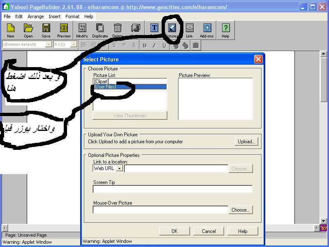Maximize the PageBuilder window
The image size is (329, 247).
coord(313,7)
